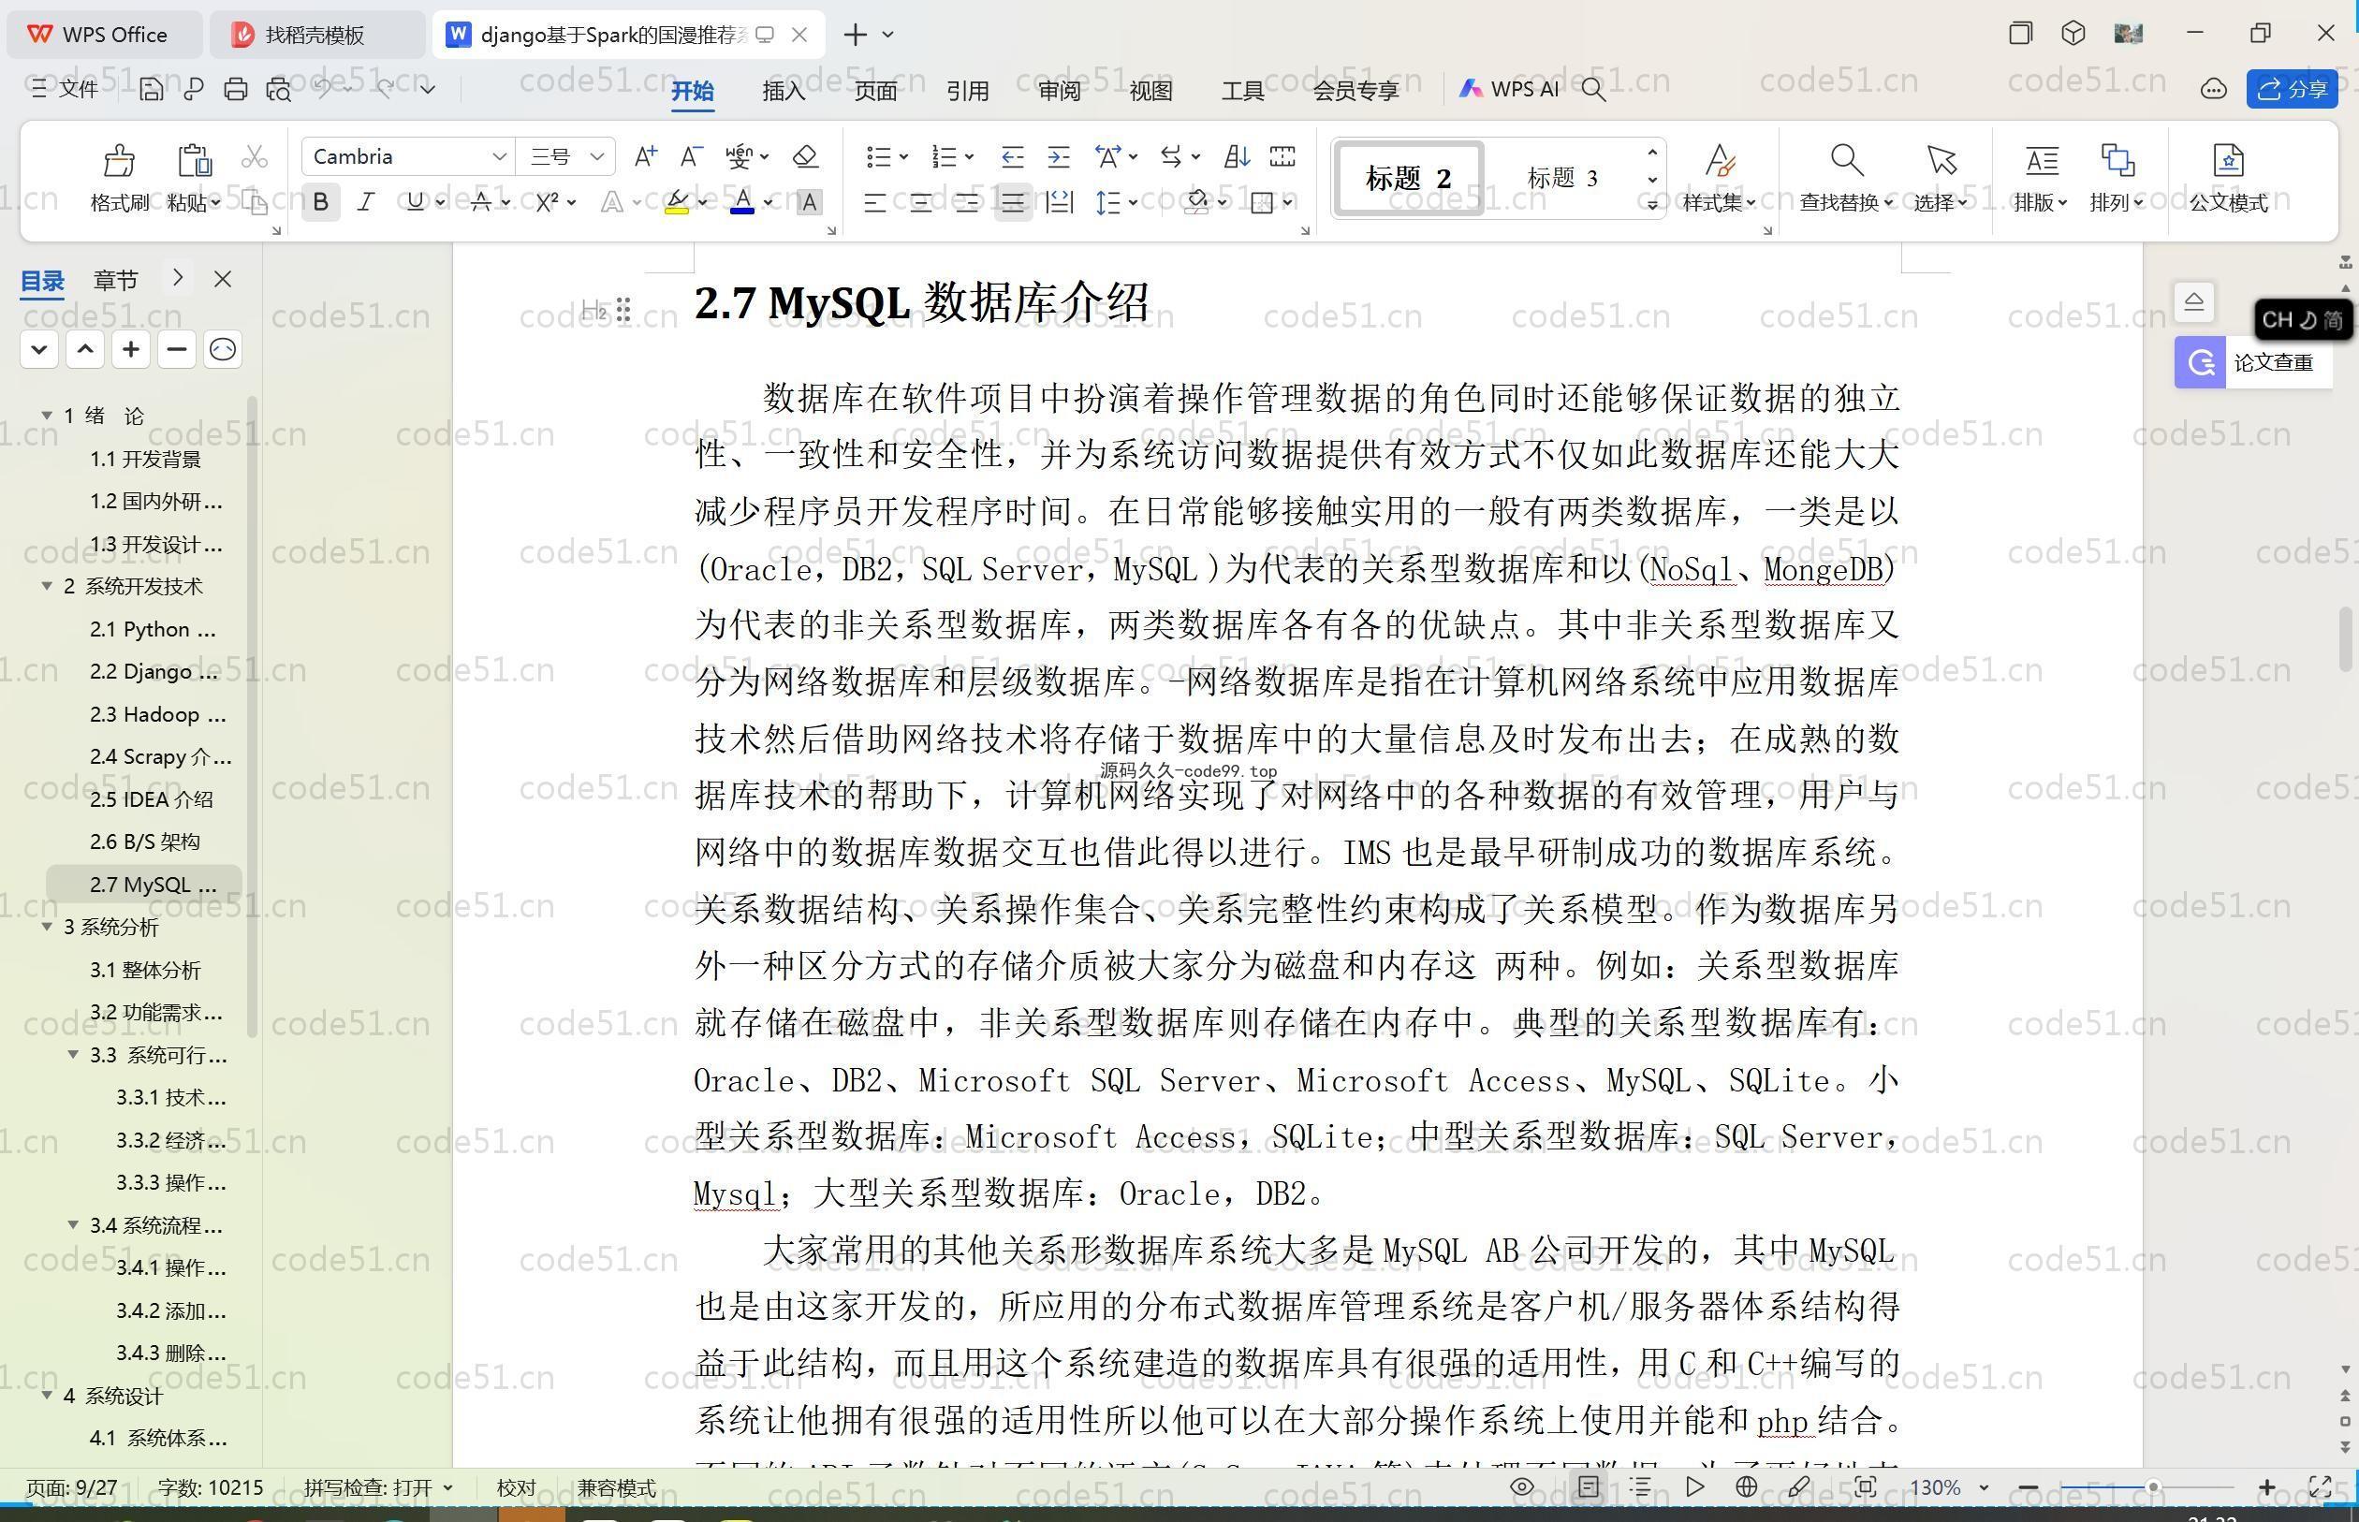
Task: Collapse the '3 系统分析' tree node
Action: pos(47,927)
